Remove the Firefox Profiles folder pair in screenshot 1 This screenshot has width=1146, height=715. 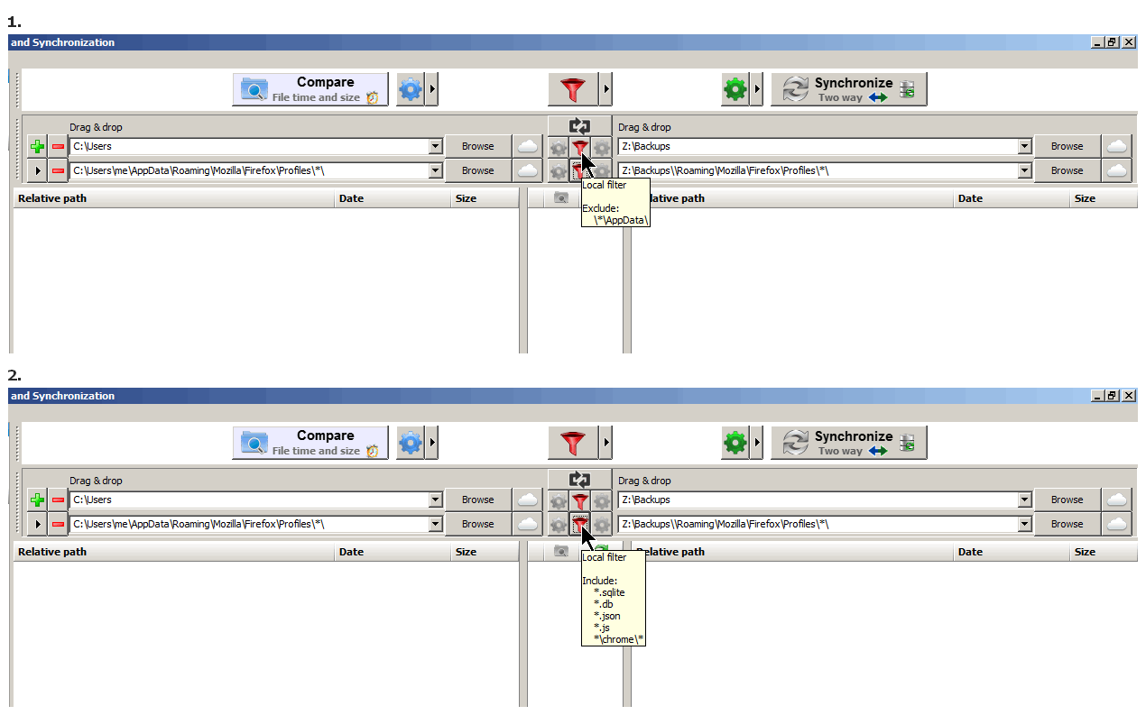pyautogui.click(x=58, y=170)
